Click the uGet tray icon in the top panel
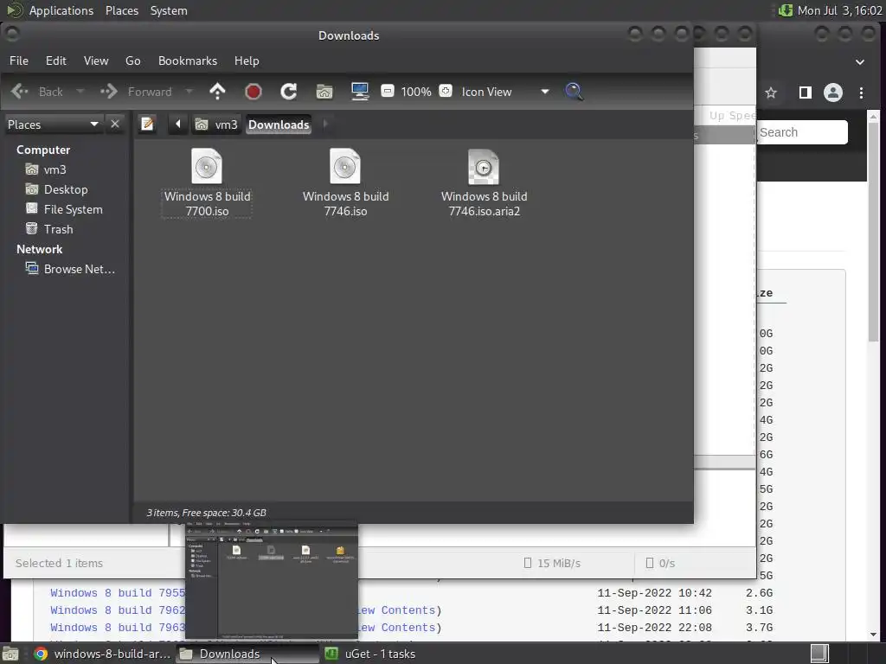The image size is (886, 664). pos(786,10)
